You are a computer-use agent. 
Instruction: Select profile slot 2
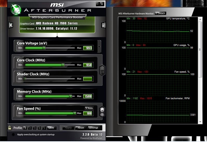click(30, 128)
